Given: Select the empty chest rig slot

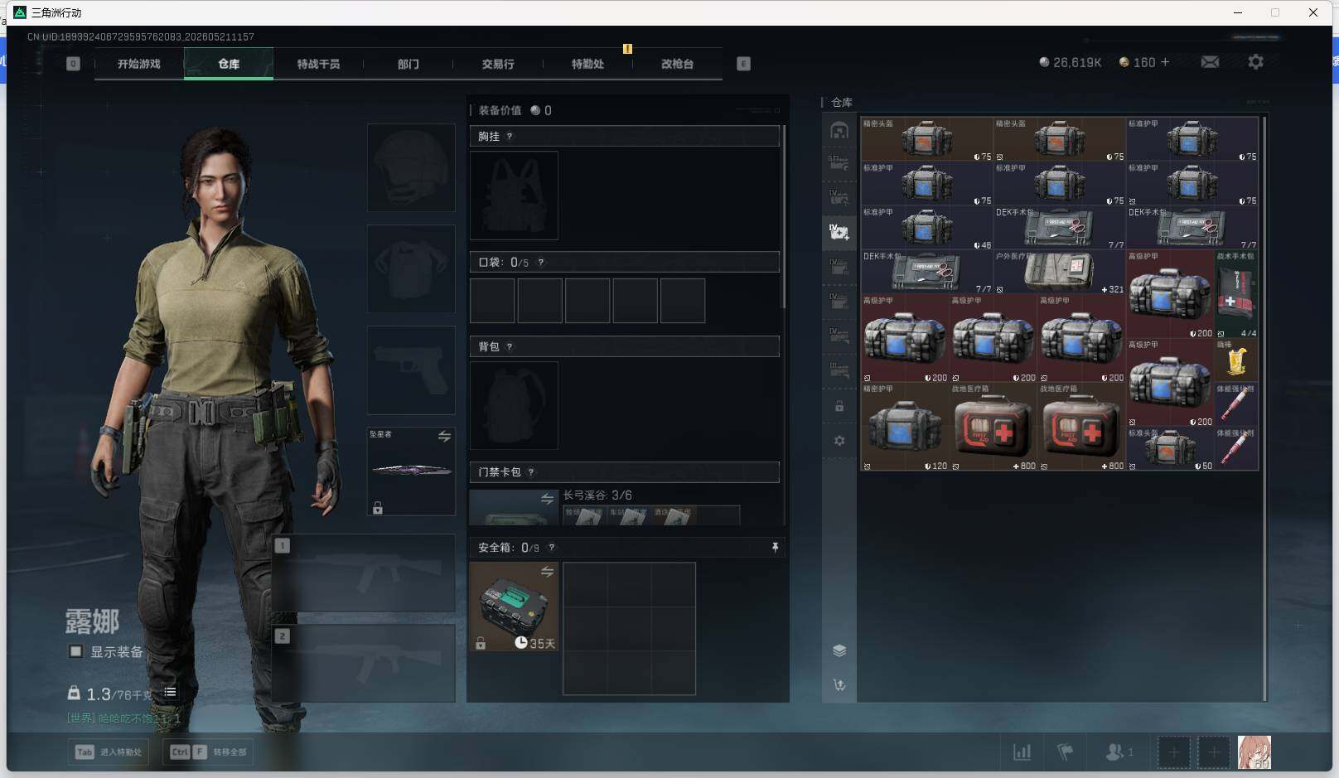Looking at the screenshot, I should point(514,196).
